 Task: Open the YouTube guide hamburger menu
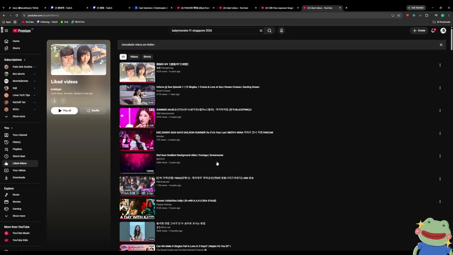pos(6,31)
